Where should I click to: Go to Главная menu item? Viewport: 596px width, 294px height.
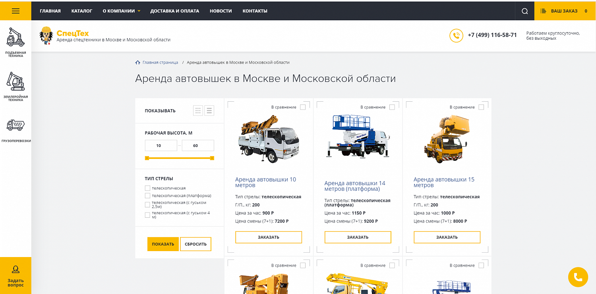tap(50, 11)
